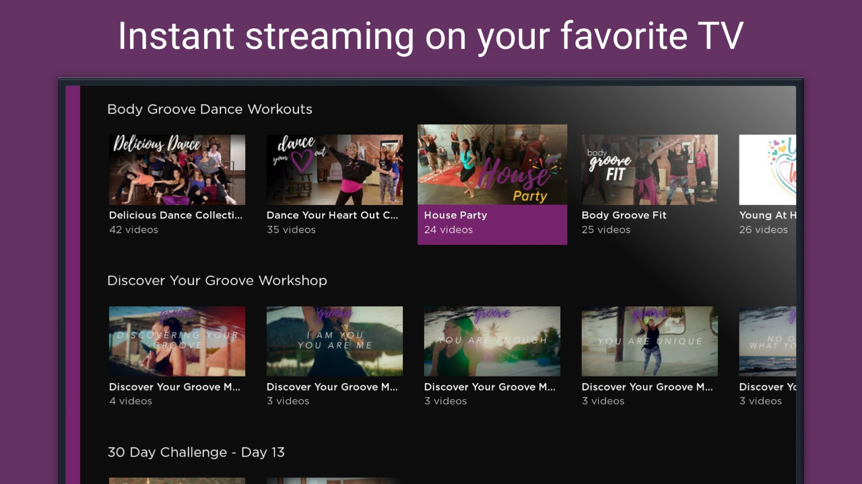Click the Discovering Your Groove workshop thumbnail

point(177,341)
